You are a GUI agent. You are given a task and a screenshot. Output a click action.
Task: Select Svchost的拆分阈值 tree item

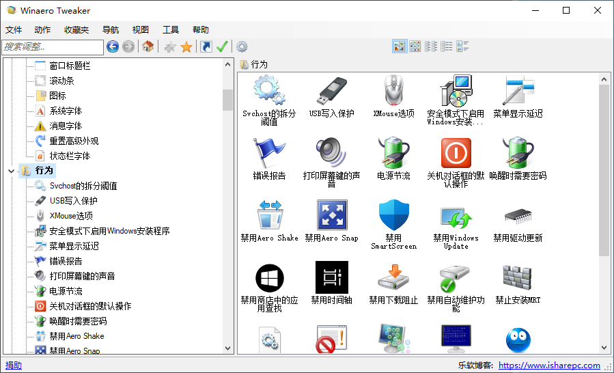point(83,186)
